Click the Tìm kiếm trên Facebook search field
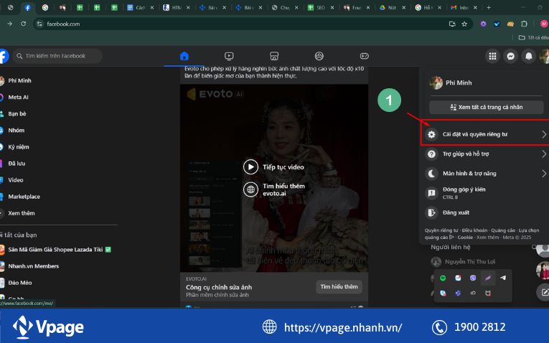This screenshot has width=549, height=343. 57,56
